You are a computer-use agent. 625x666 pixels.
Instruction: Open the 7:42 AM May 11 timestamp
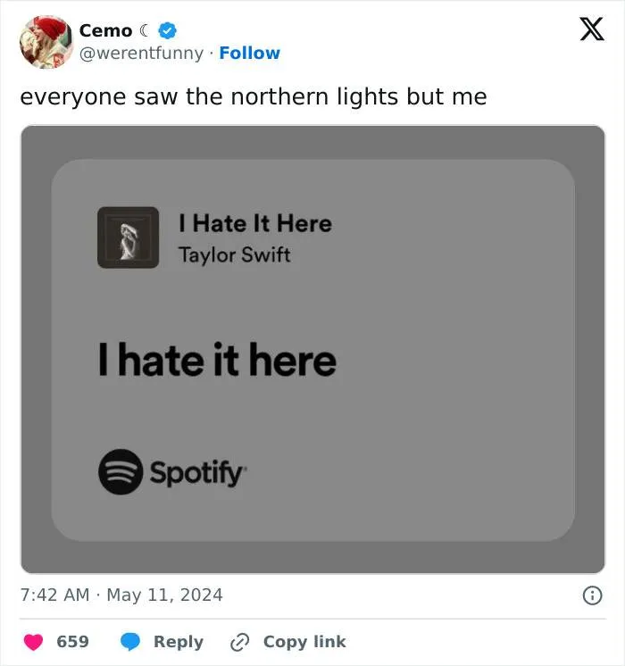(121, 595)
